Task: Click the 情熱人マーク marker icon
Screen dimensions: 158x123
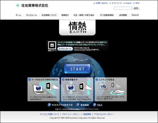Action: coord(52,45)
